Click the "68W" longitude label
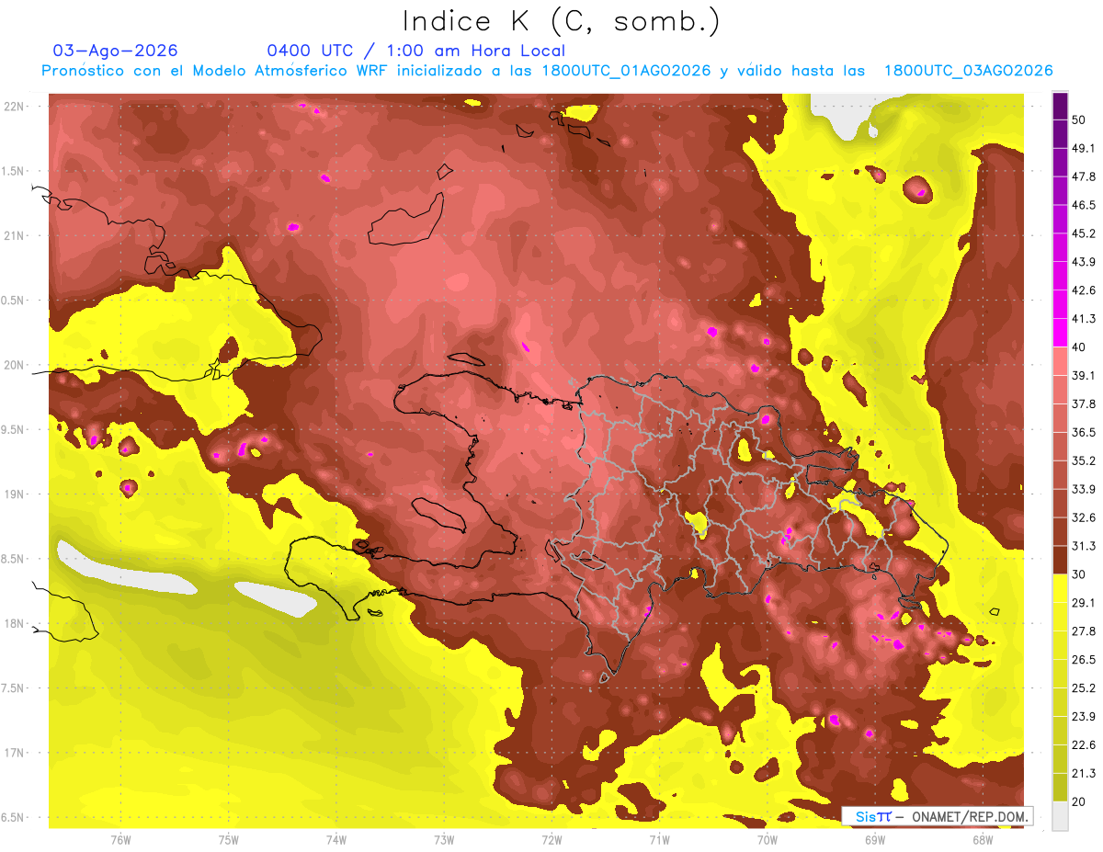 (x=983, y=839)
